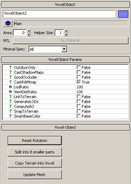Click the layers stack icon button
This screenshot has width=131, height=184.
click(8, 23)
